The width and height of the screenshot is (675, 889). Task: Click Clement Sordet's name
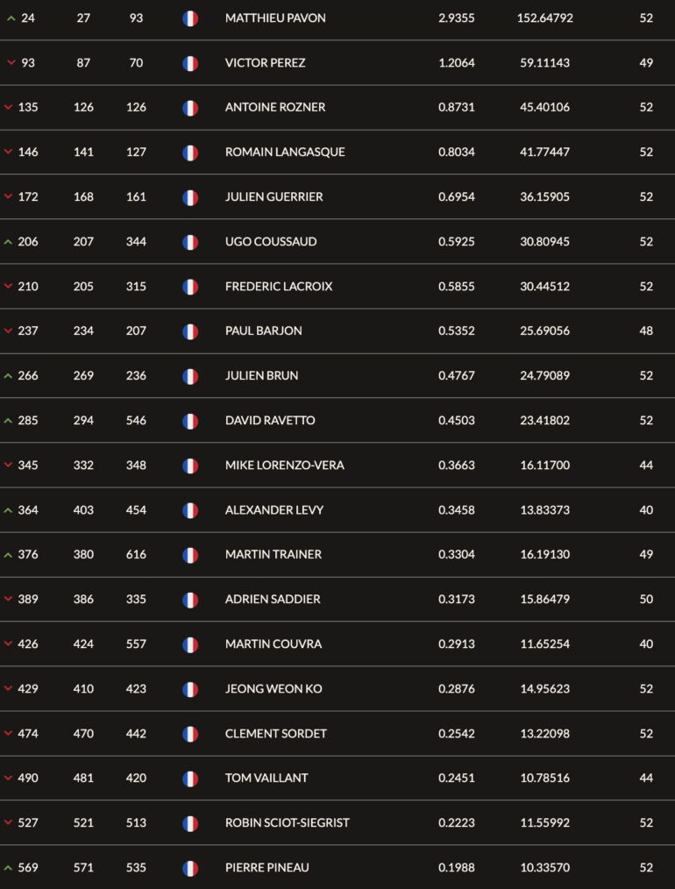tap(275, 734)
